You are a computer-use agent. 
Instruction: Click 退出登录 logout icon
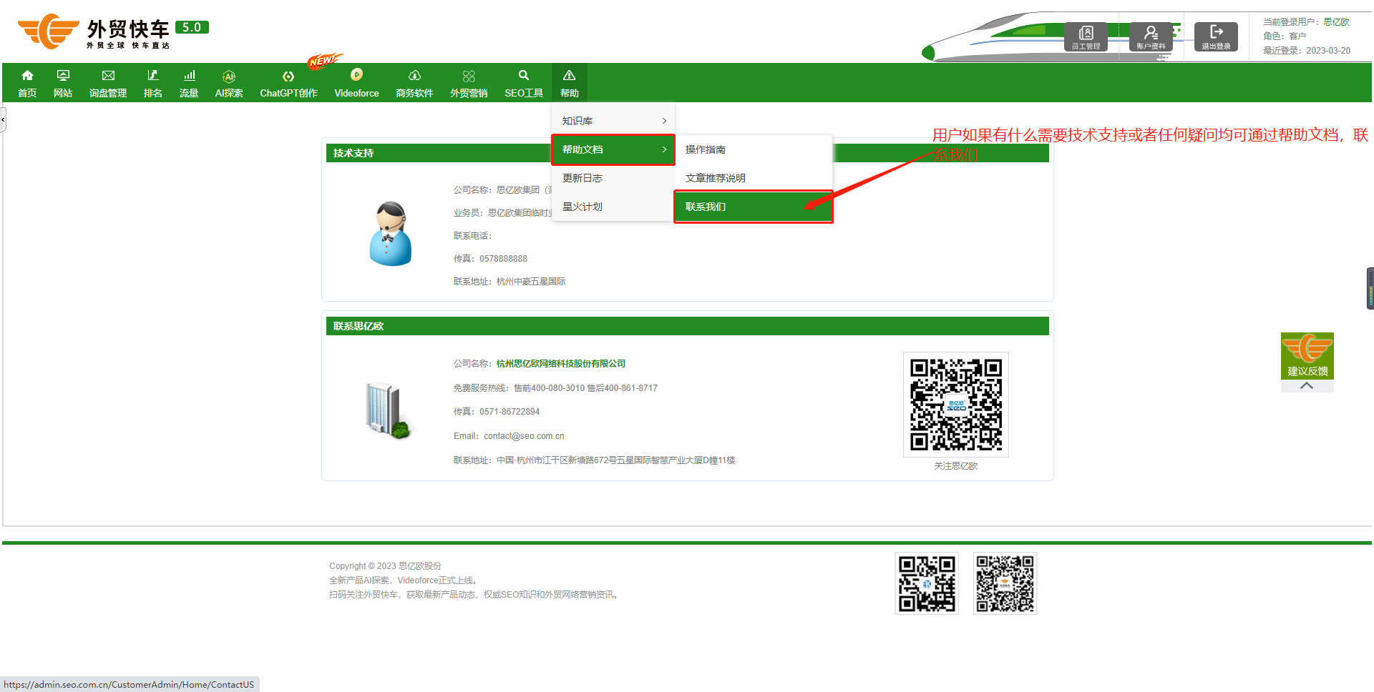pyautogui.click(x=1216, y=36)
